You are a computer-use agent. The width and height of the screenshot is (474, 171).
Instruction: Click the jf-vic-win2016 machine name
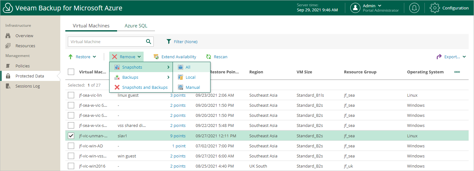92,166
